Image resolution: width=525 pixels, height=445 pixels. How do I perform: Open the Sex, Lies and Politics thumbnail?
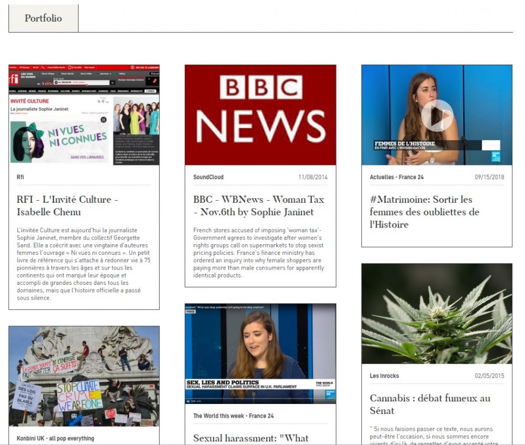(260, 354)
